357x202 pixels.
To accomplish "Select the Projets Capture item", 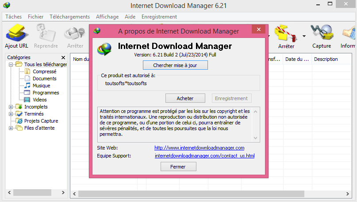I will pyautogui.click(x=41, y=121).
